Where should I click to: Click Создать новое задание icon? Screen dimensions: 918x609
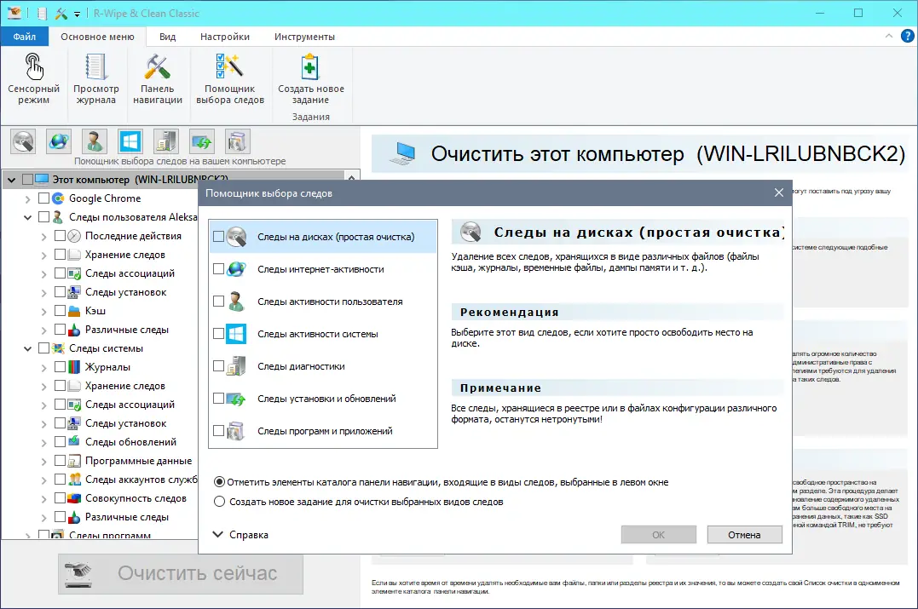(x=310, y=66)
